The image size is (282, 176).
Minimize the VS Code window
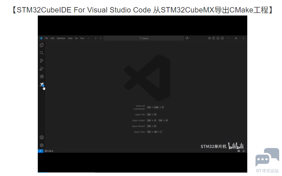coord(228,38)
